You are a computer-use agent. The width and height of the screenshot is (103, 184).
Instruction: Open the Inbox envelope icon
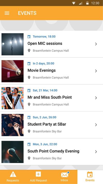click(x=65, y=174)
